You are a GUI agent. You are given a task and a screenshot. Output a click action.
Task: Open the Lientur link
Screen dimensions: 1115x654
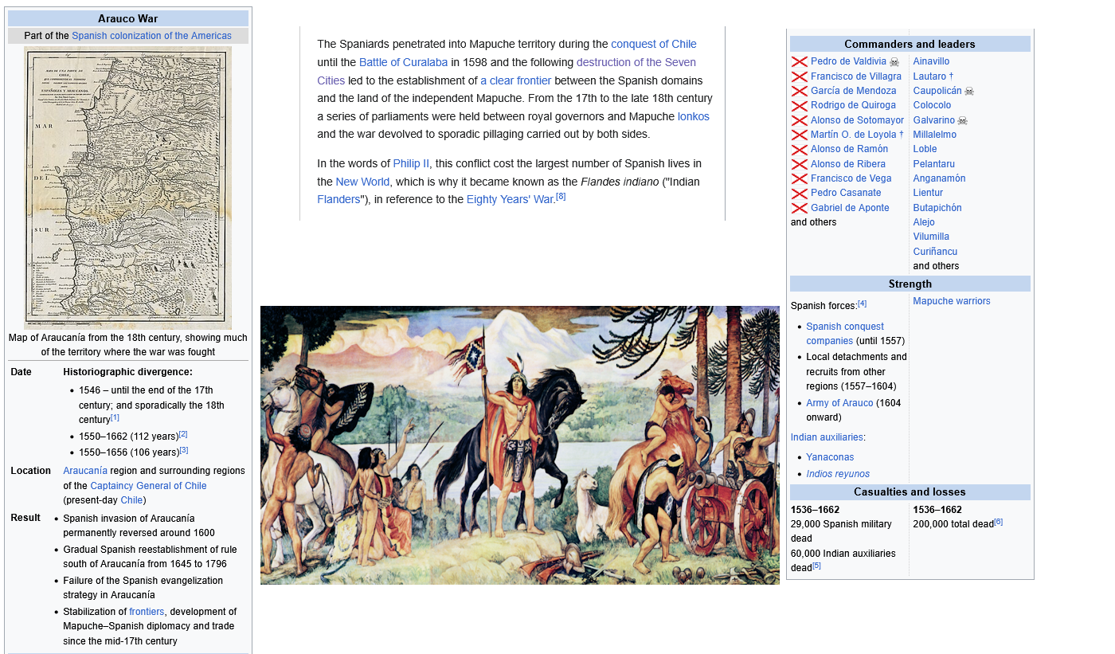tap(928, 193)
